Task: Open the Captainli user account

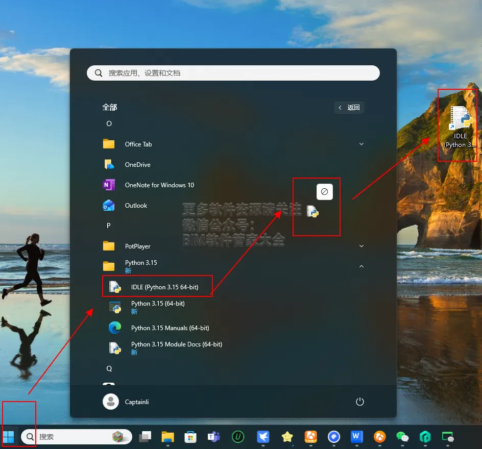Action: click(126, 402)
